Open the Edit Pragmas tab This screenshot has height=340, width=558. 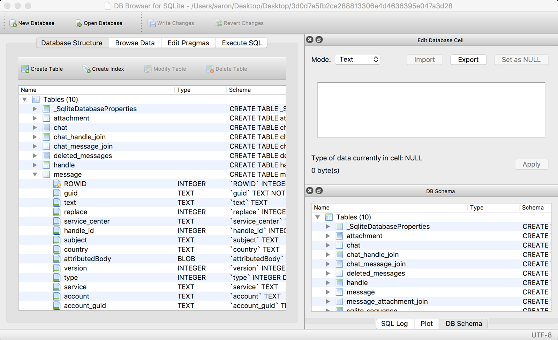188,43
